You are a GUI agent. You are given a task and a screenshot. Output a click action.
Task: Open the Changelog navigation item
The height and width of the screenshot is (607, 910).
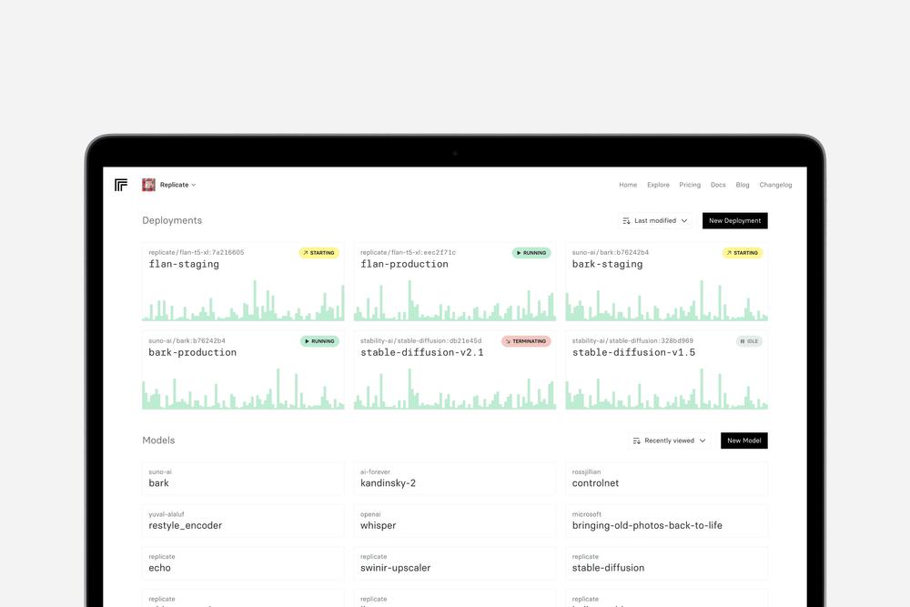coord(775,185)
